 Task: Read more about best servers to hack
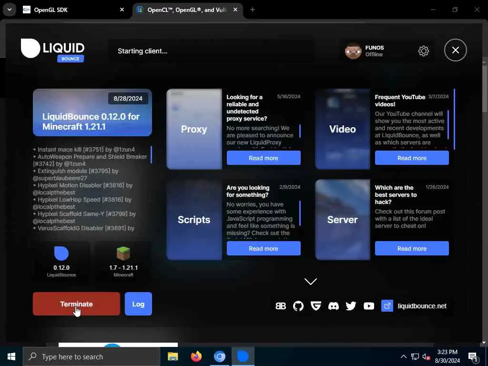point(412,248)
